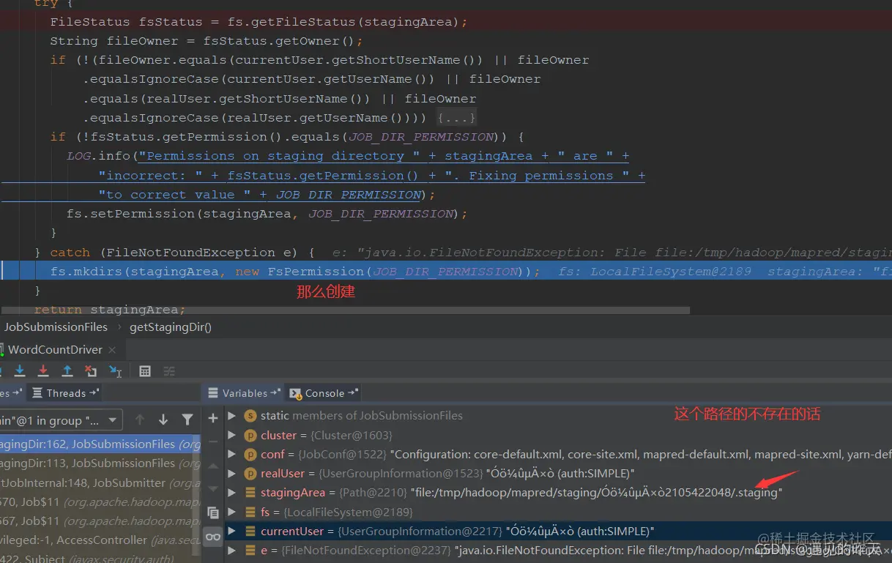Click the fs.setPermission code line
The image size is (892, 563).
pyautogui.click(x=267, y=214)
